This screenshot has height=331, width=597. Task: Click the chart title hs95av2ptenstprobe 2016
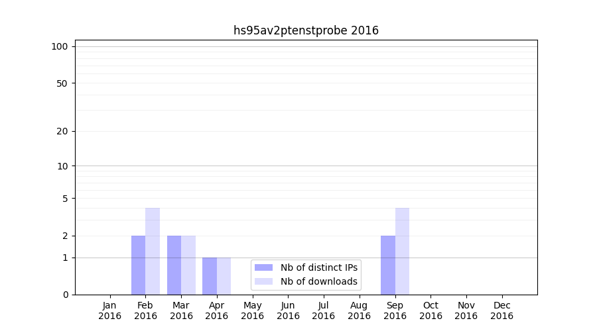[306, 30]
